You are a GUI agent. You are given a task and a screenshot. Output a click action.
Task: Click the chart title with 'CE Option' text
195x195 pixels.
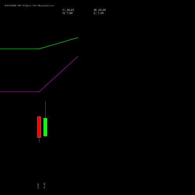coord(29,6)
